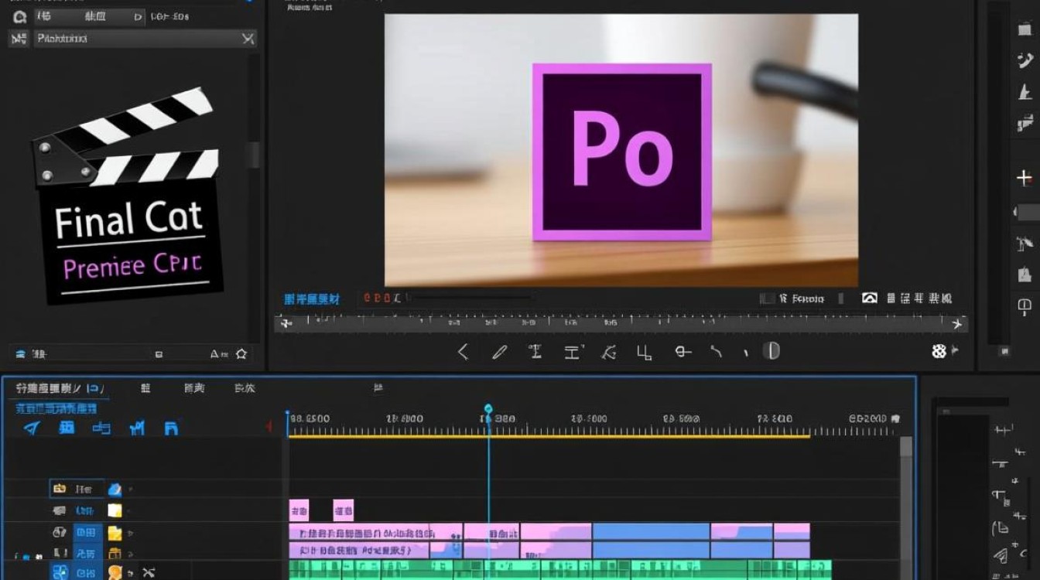
Task: Open the first tab in the timeline panel header
Action: coord(60,388)
